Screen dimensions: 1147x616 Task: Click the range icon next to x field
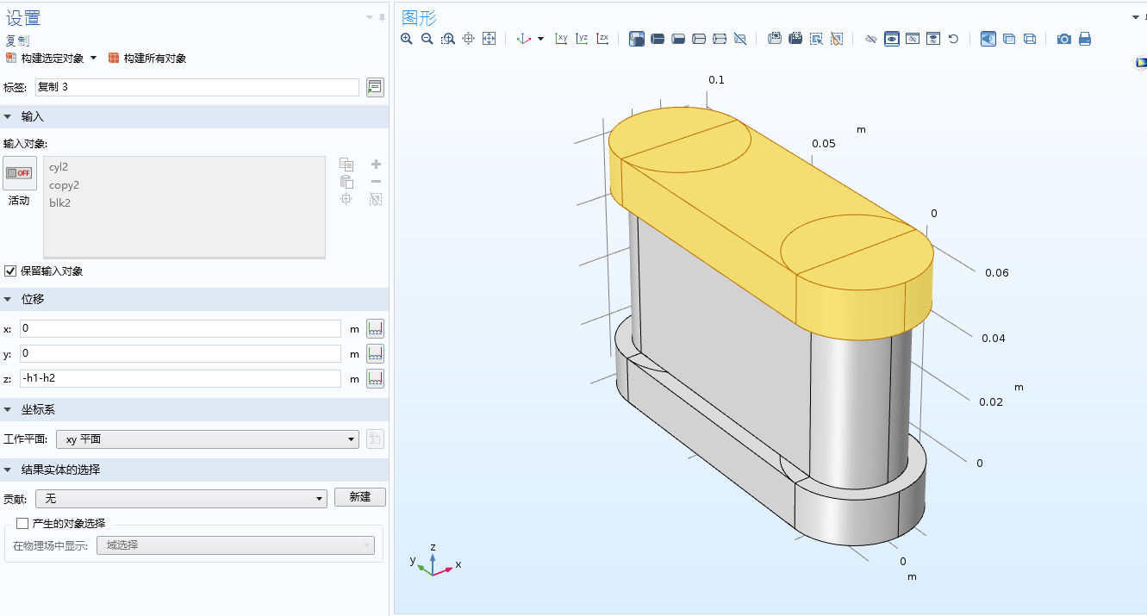point(375,328)
